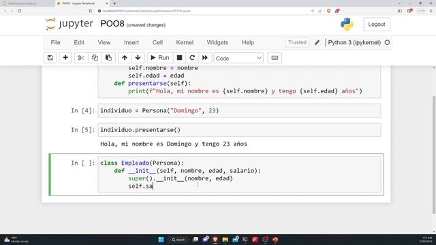436x245 pixels.
Task: Open the Brave Shields icon
Action: point(328,11)
